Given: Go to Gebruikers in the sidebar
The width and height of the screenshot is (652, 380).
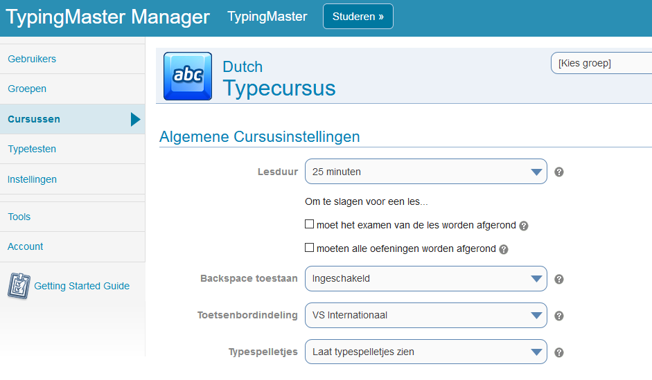Looking at the screenshot, I should pyautogui.click(x=72, y=59).
